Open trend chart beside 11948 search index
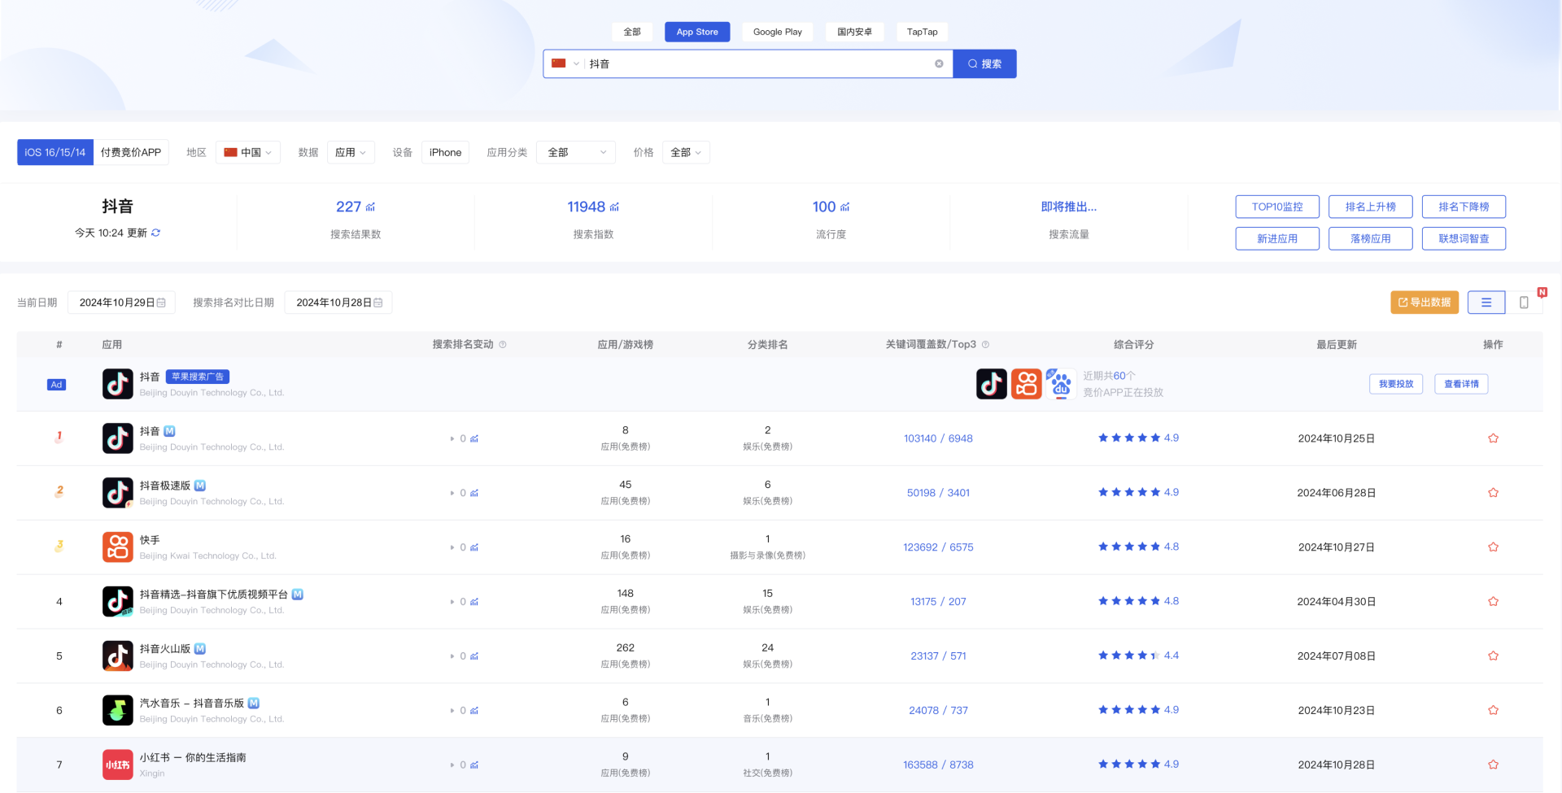Image resolution: width=1562 pixels, height=793 pixels. point(614,207)
